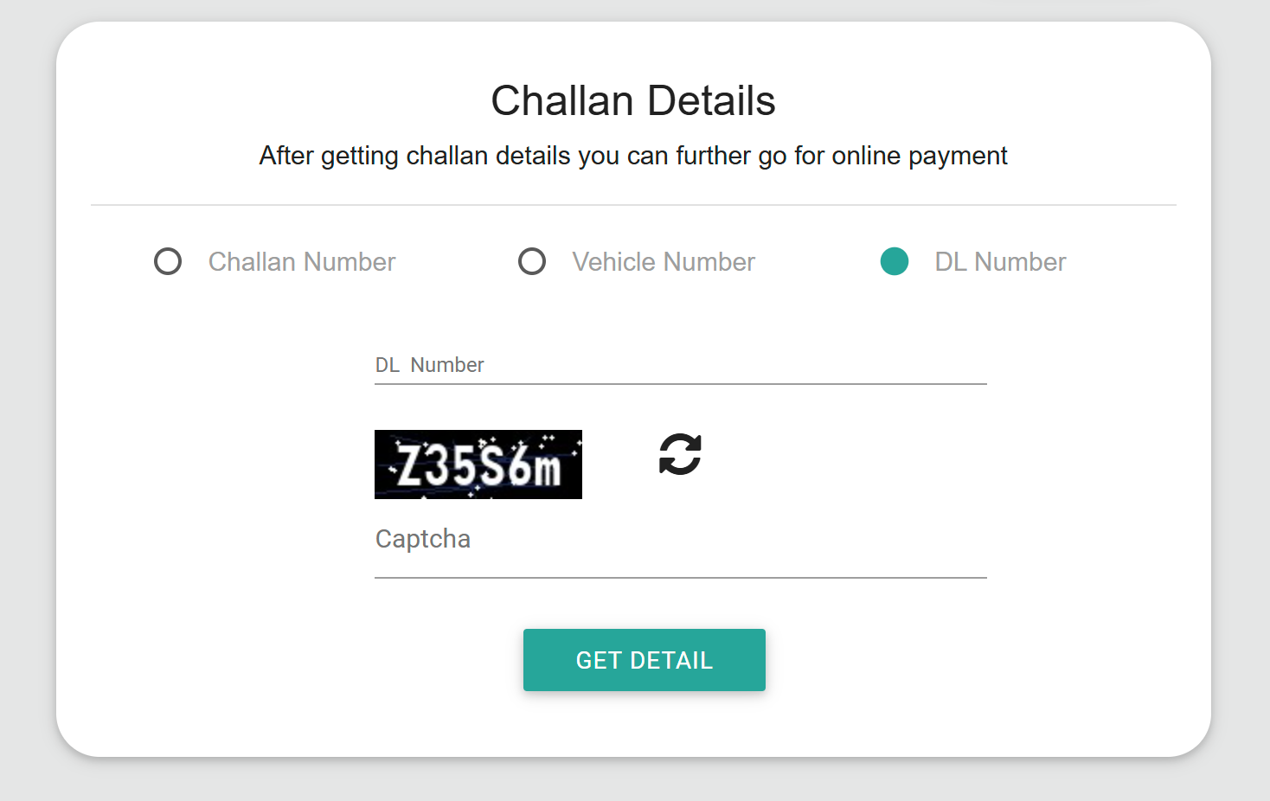Click the empty Vehicle Number selector circle
This screenshot has width=1270, height=801.
[531, 261]
